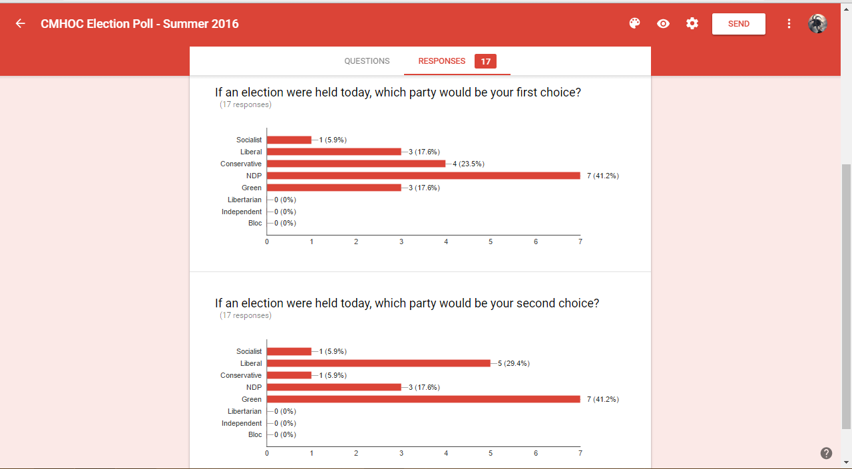Click the NDP bar in first choice chart
Screen dimensions: 852x469
pyautogui.click(x=423, y=176)
